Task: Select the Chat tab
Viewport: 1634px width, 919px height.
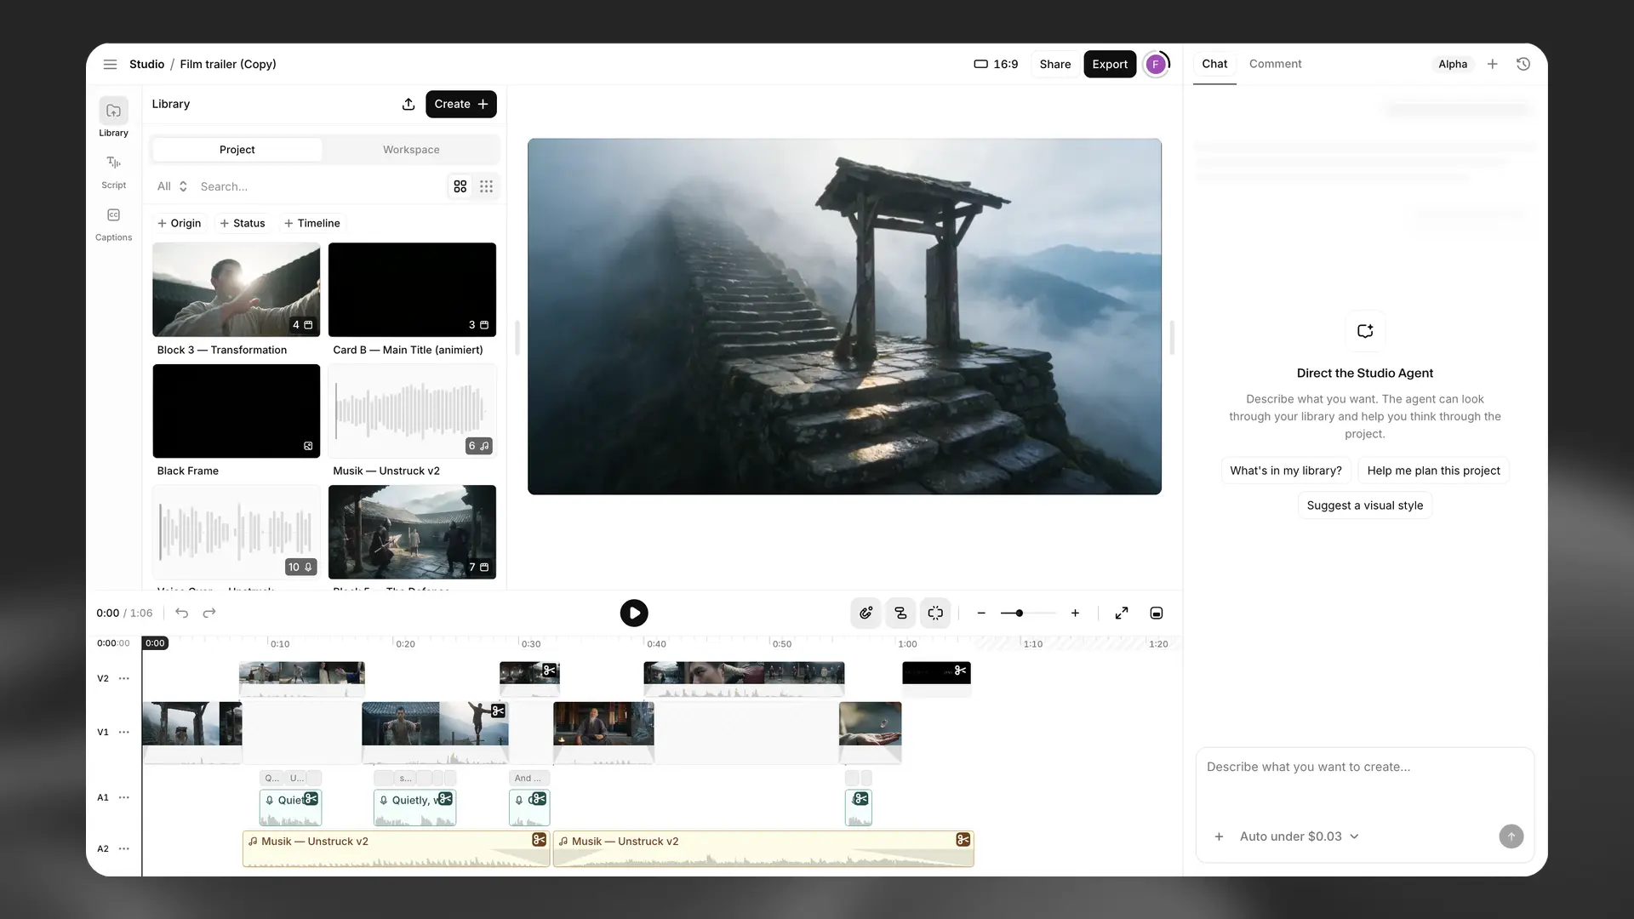Action: 1214,64
